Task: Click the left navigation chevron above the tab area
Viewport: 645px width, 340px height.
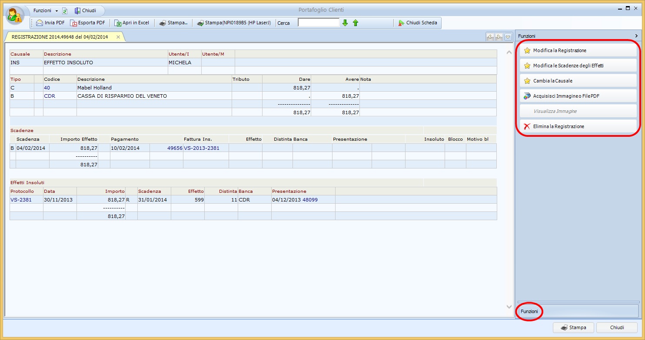Action: coord(489,37)
